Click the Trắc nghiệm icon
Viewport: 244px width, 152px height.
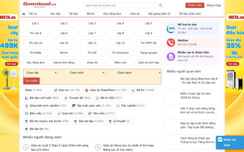118,106
